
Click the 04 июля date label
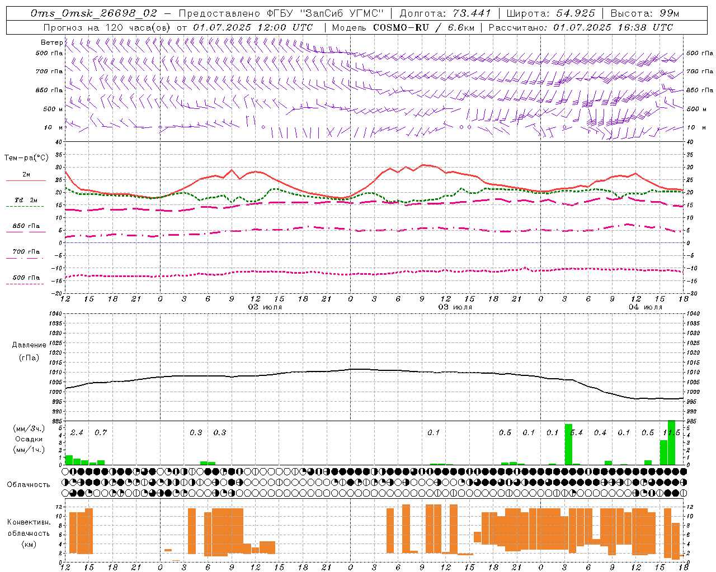click(x=646, y=307)
